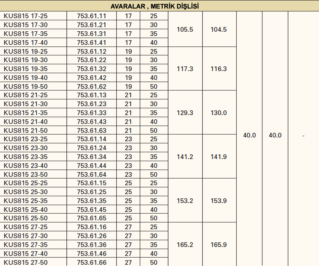Select code 753.61.15
Viewport: 319px width, 266px height.
(x=92, y=183)
